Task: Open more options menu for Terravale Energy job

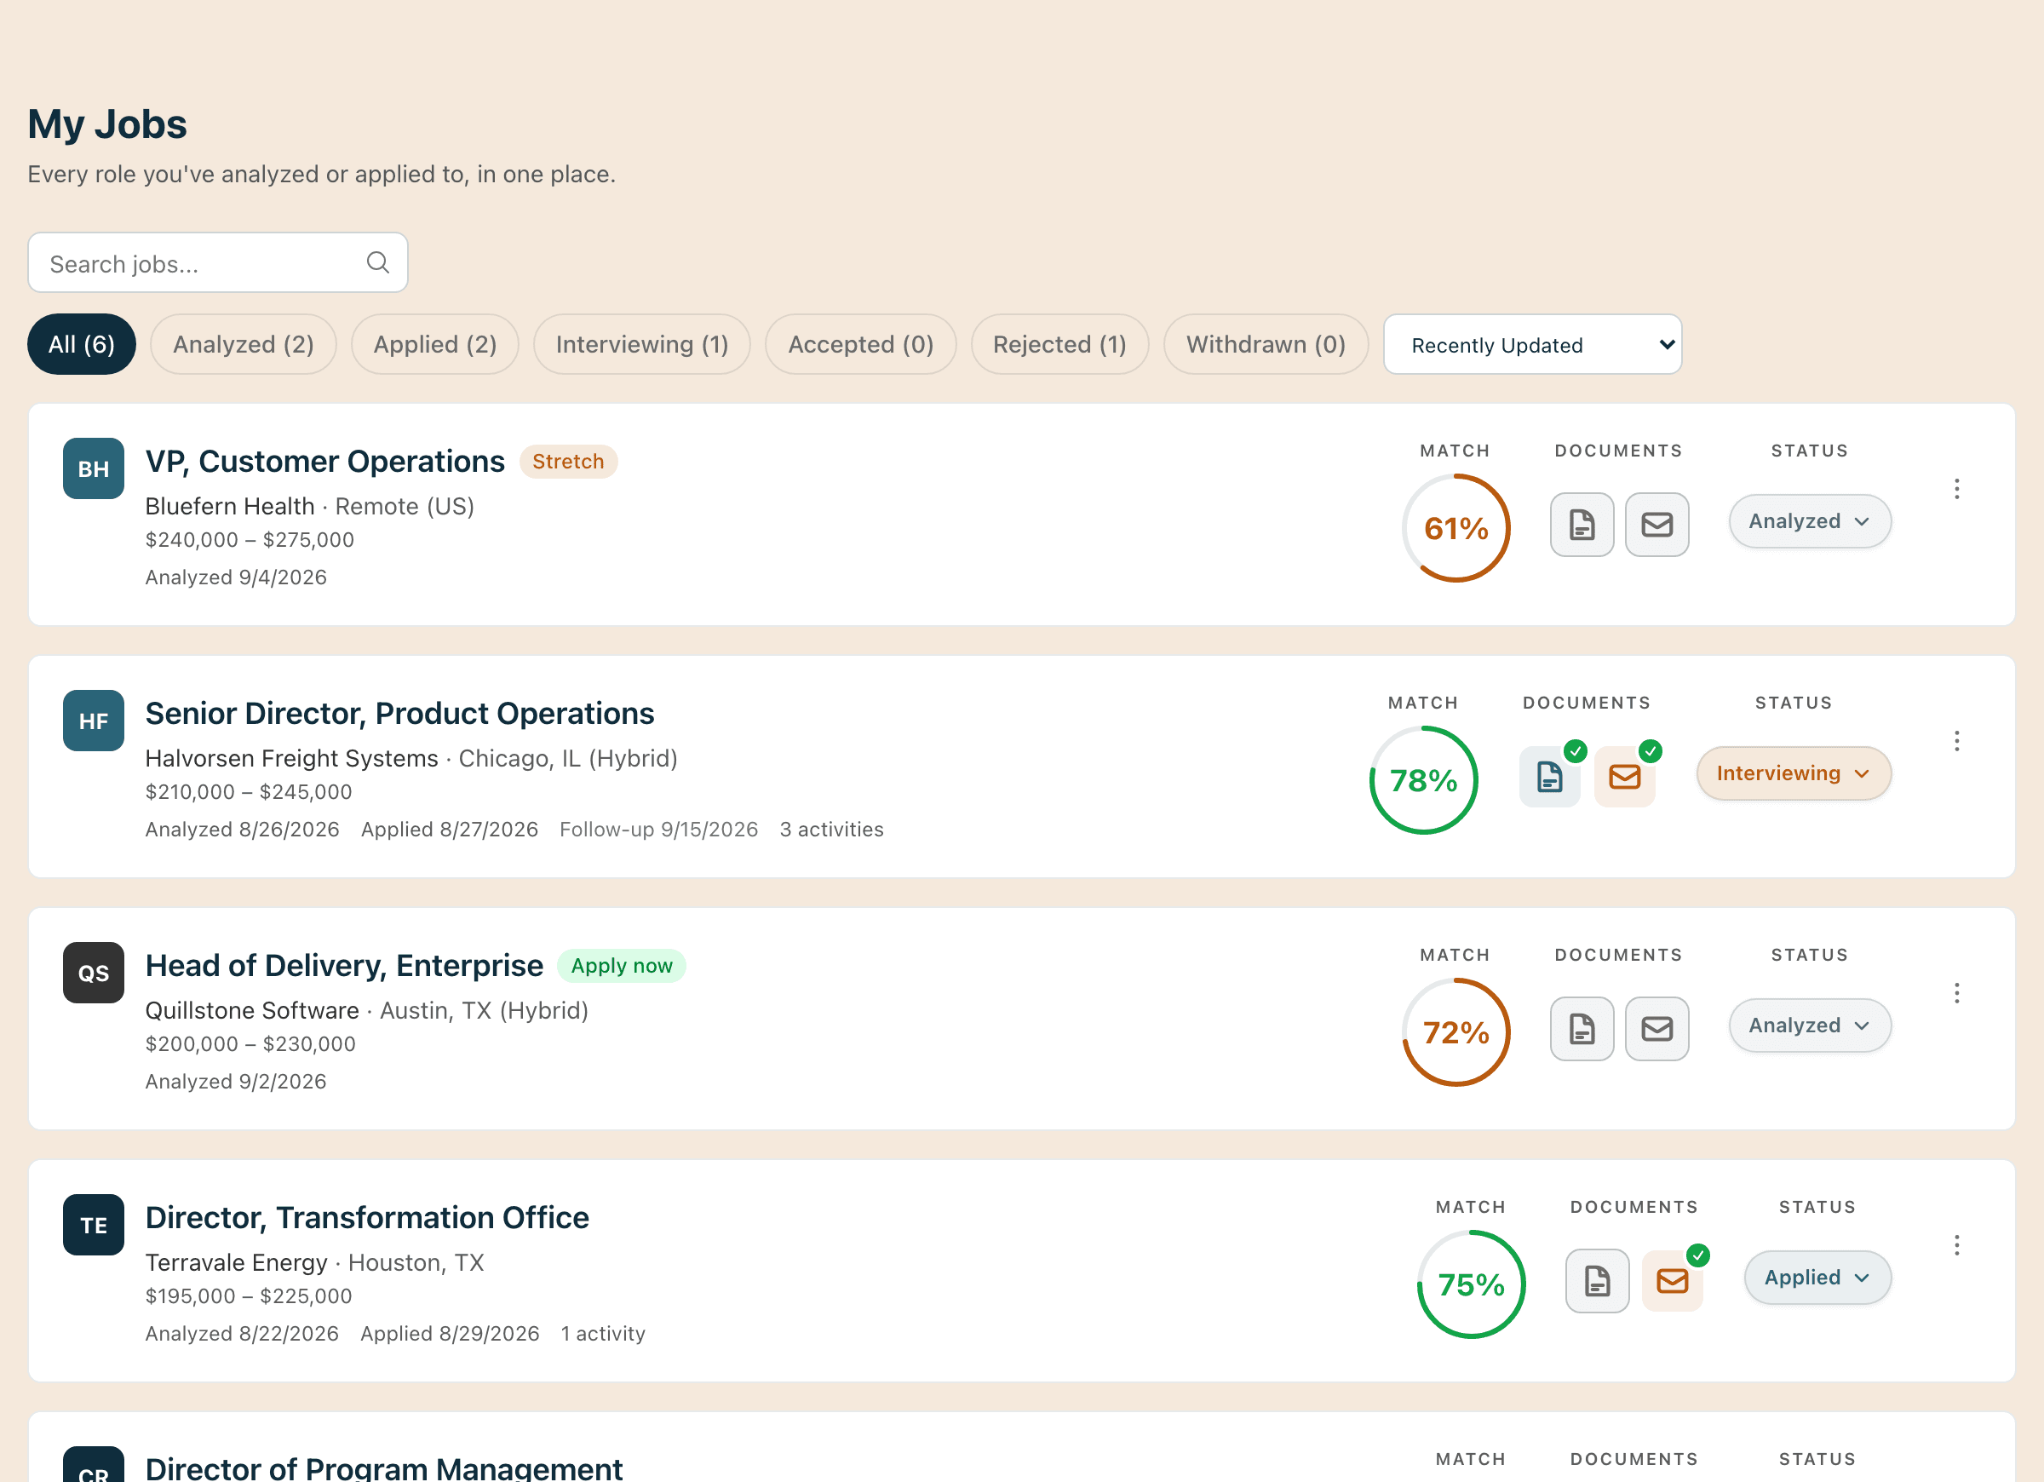Action: coord(1956,1246)
